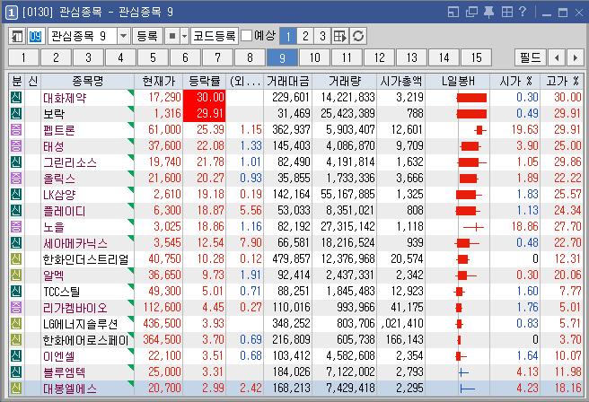Click the 필드 button
The height and width of the screenshot is (402, 589).
point(531,57)
